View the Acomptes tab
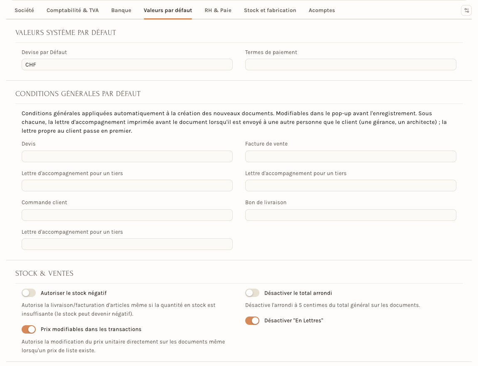This screenshot has height=366, width=478. 322,10
